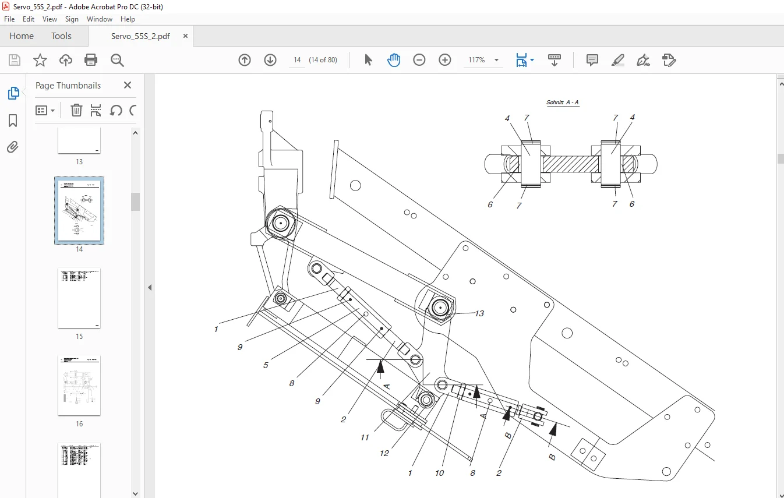Select the Servo_55S_2.pdf document tab

(140, 36)
